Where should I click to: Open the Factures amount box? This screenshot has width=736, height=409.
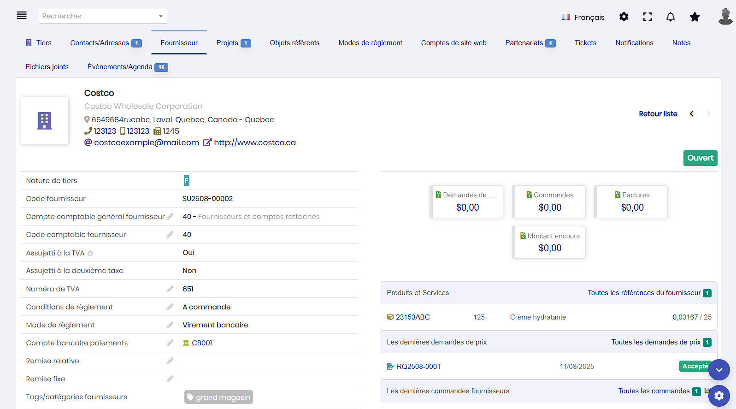click(x=631, y=202)
